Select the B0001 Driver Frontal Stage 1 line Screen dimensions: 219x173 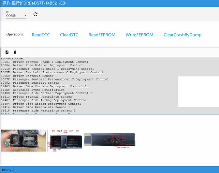click(44, 62)
